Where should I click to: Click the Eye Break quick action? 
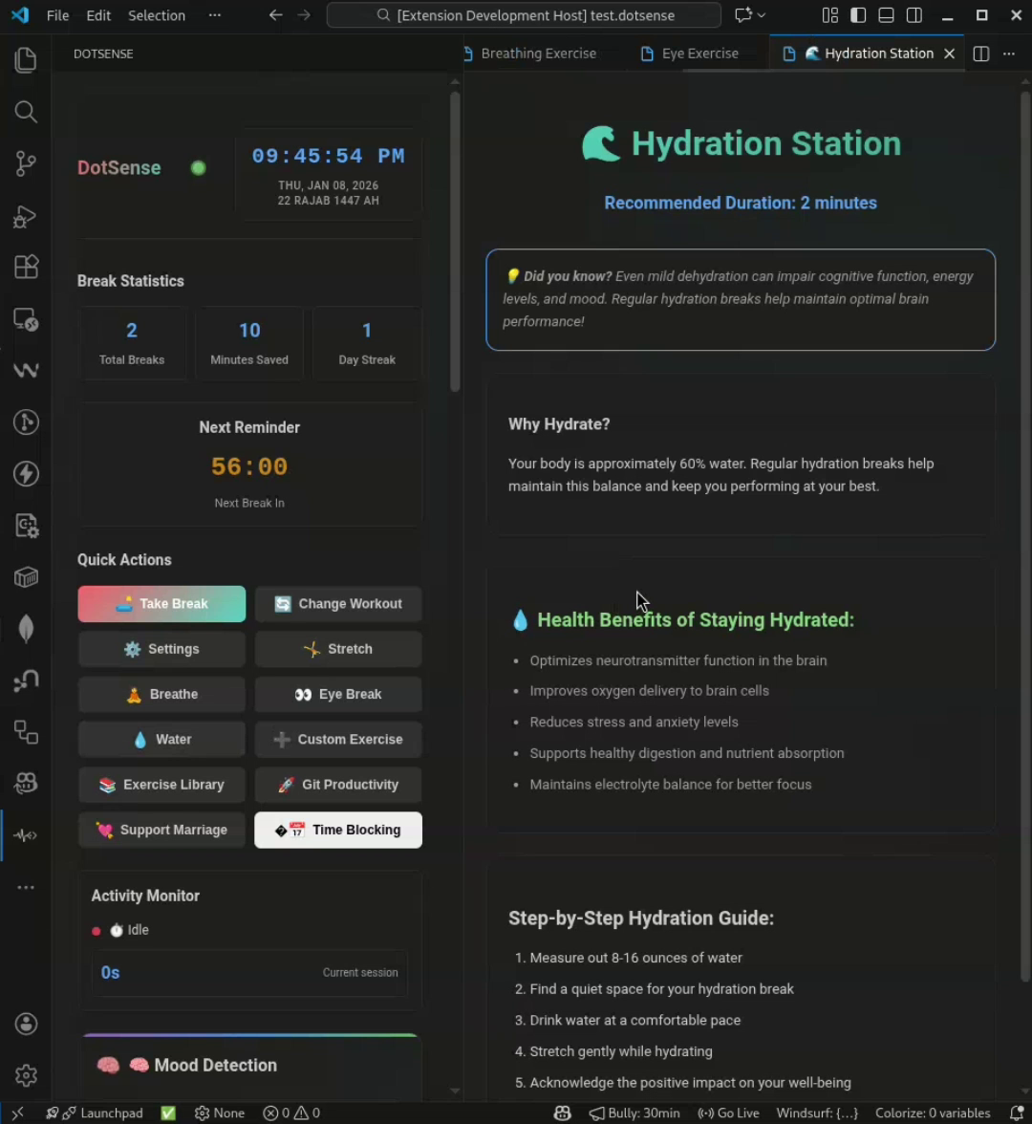(x=338, y=694)
